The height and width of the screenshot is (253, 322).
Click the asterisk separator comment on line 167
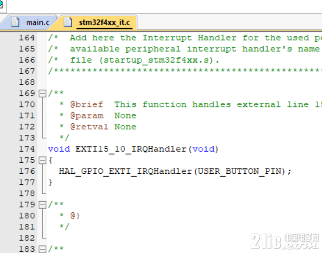(185, 71)
